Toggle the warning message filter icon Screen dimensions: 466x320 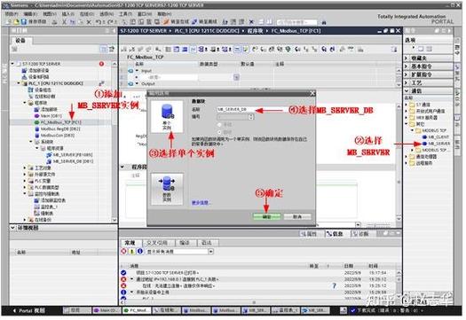click(x=131, y=252)
